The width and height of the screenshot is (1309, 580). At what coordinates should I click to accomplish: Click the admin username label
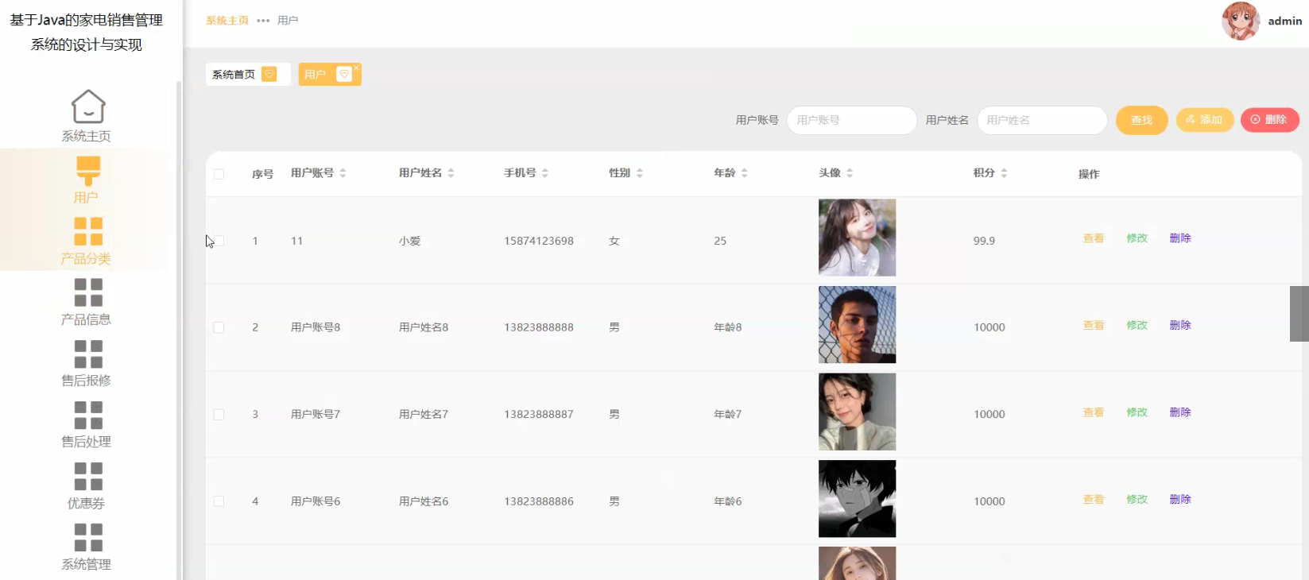[x=1284, y=21]
